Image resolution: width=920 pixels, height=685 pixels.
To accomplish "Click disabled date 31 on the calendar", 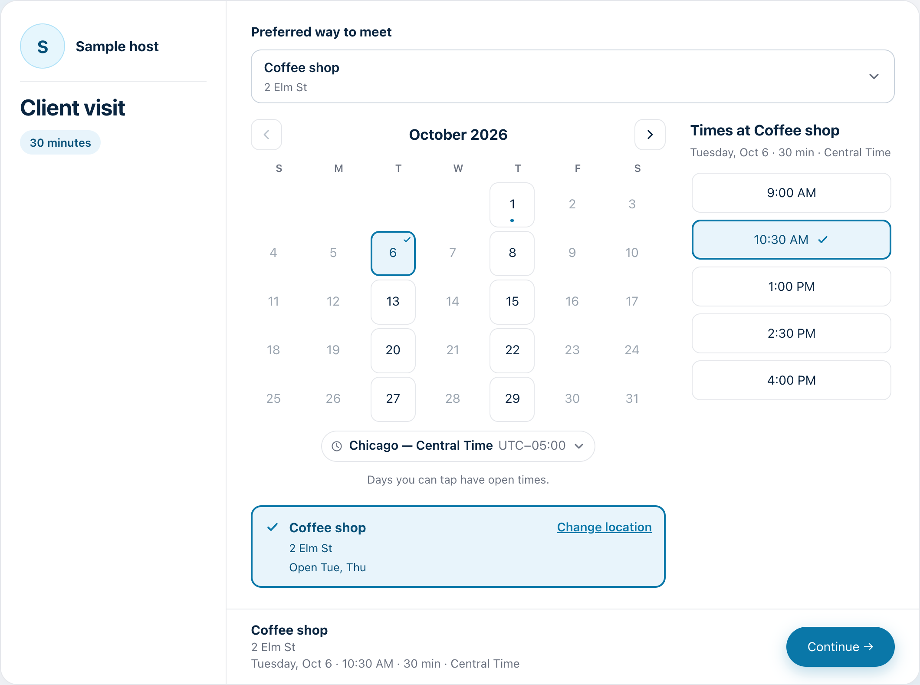I will click(632, 398).
